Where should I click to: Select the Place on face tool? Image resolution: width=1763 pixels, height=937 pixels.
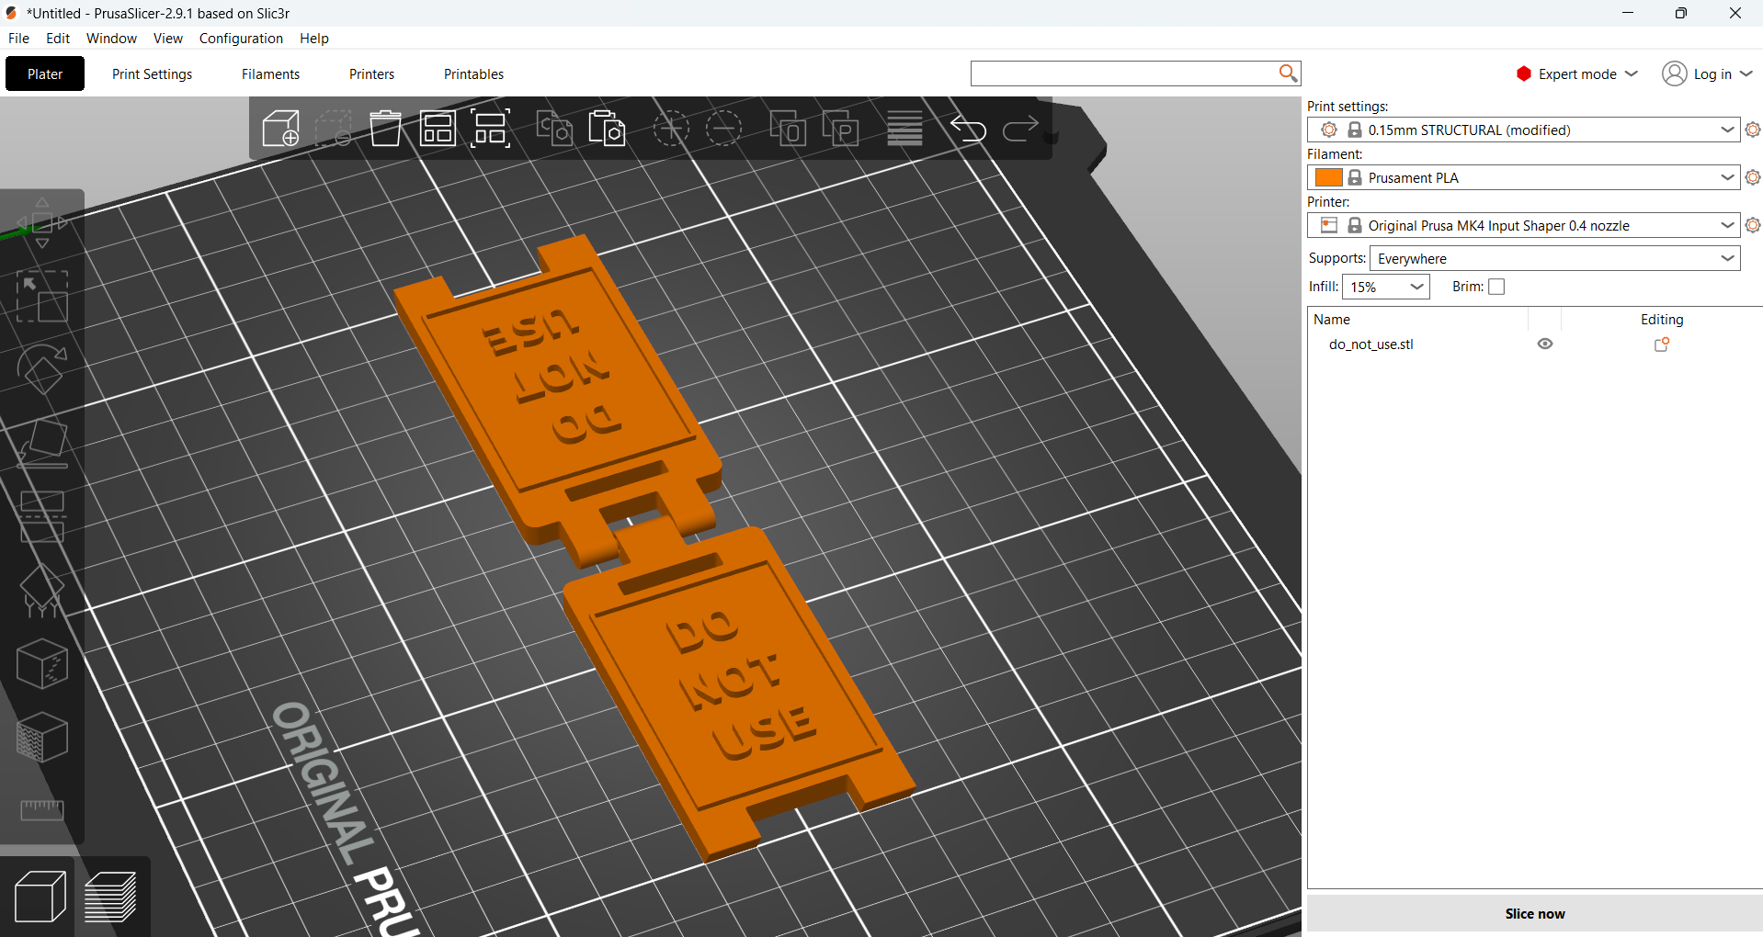(x=42, y=443)
